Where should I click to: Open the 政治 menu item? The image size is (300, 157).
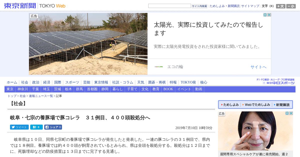coord(36,82)
